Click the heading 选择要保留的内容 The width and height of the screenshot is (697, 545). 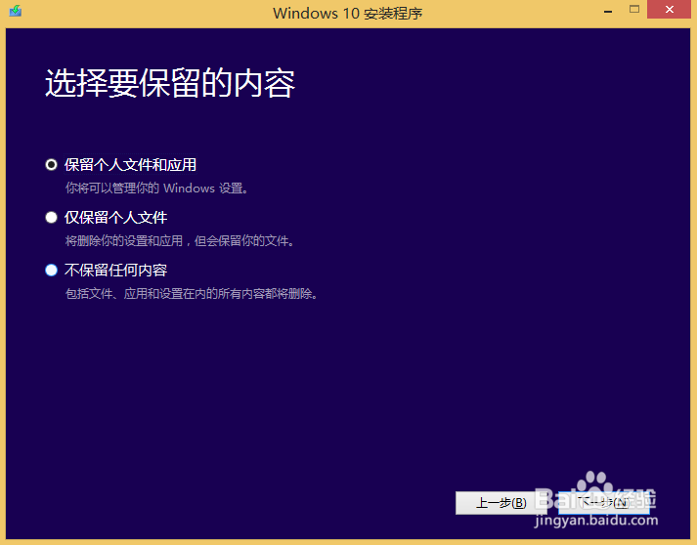170,83
